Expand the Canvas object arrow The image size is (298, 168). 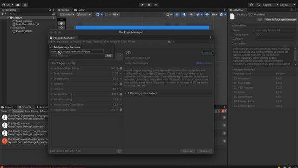[x=11, y=28]
